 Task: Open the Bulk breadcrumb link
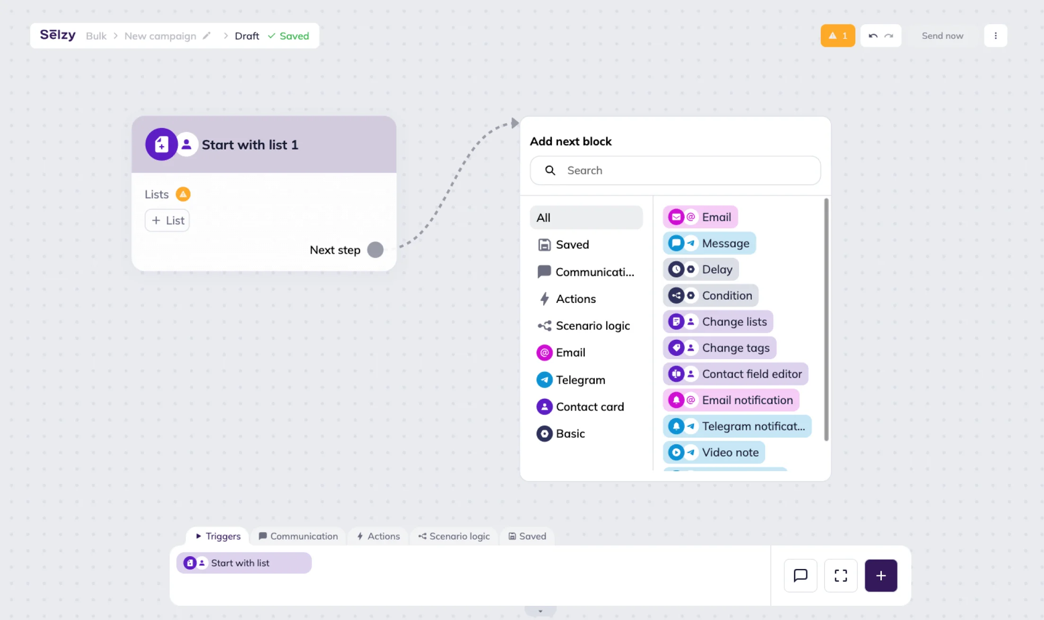pyautogui.click(x=96, y=36)
